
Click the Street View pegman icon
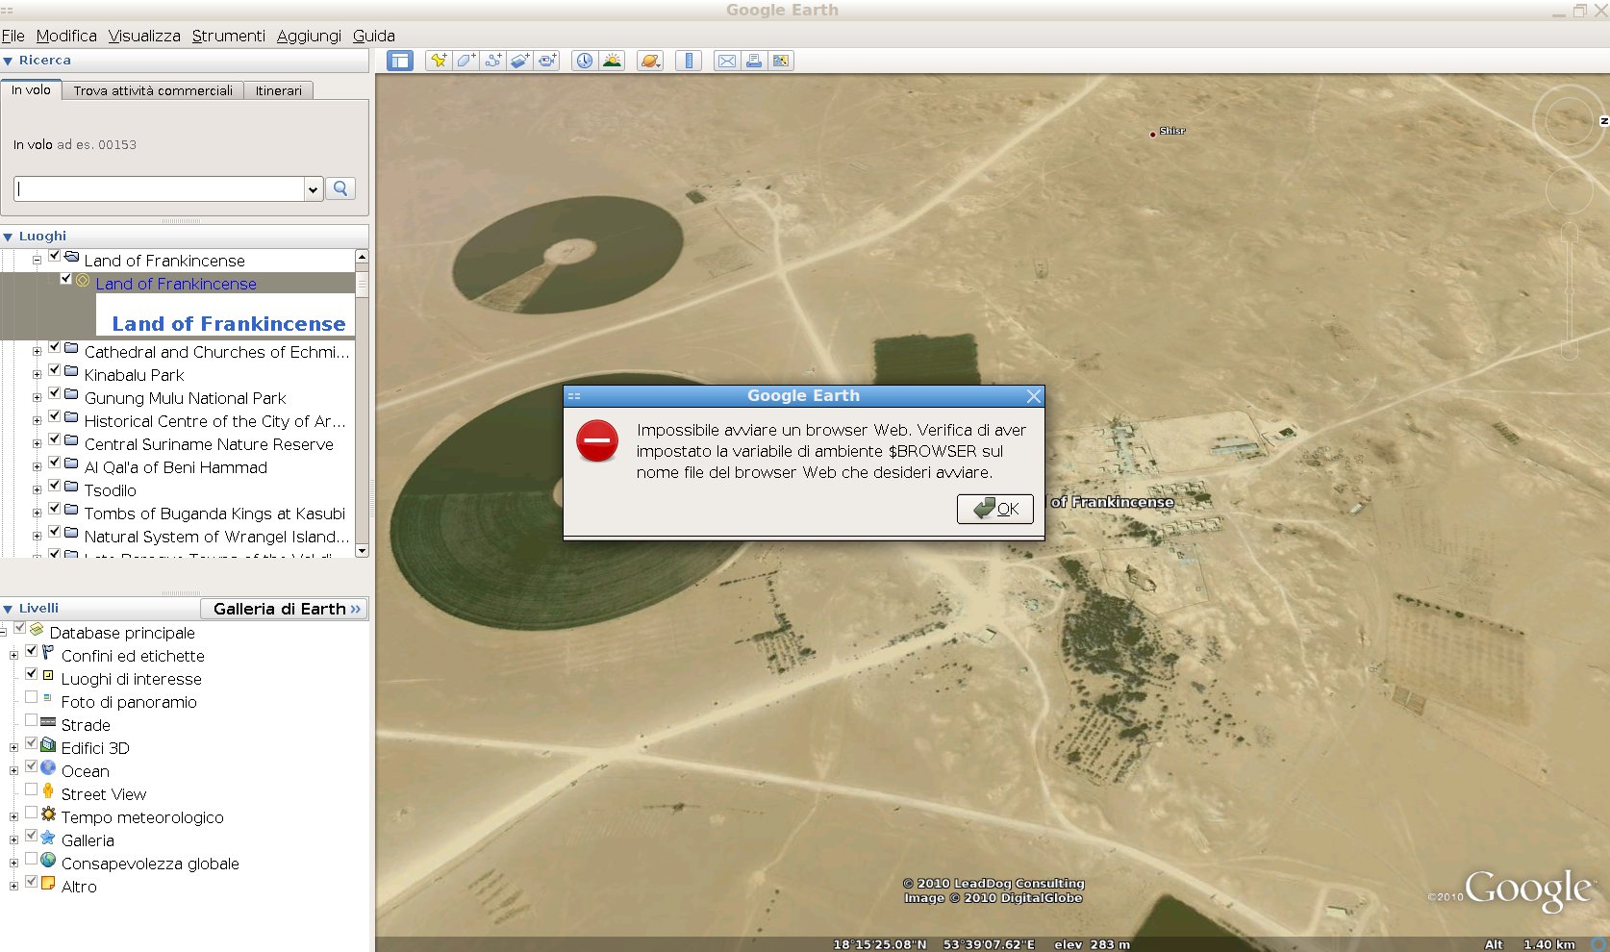pyautogui.click(x=48, y=791)
